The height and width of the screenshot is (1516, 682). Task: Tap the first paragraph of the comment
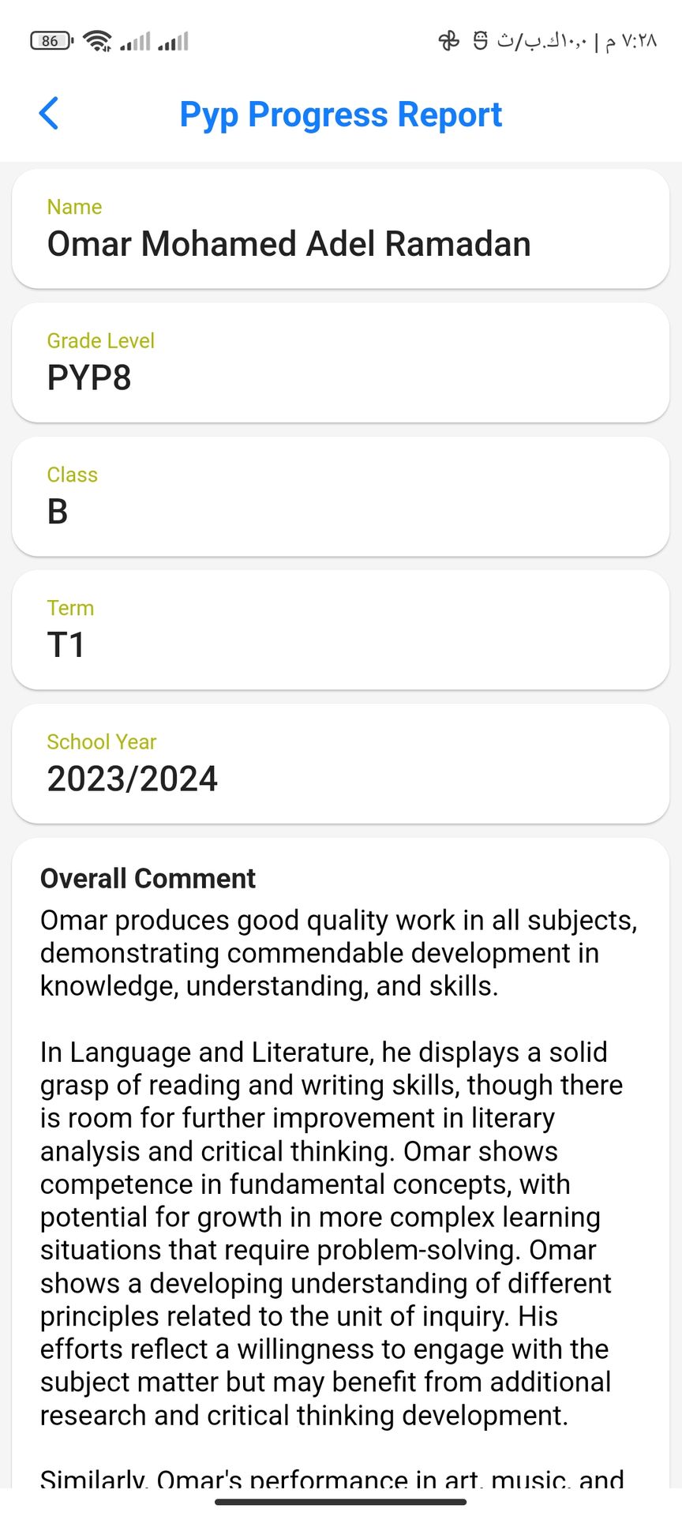(340, 953)
